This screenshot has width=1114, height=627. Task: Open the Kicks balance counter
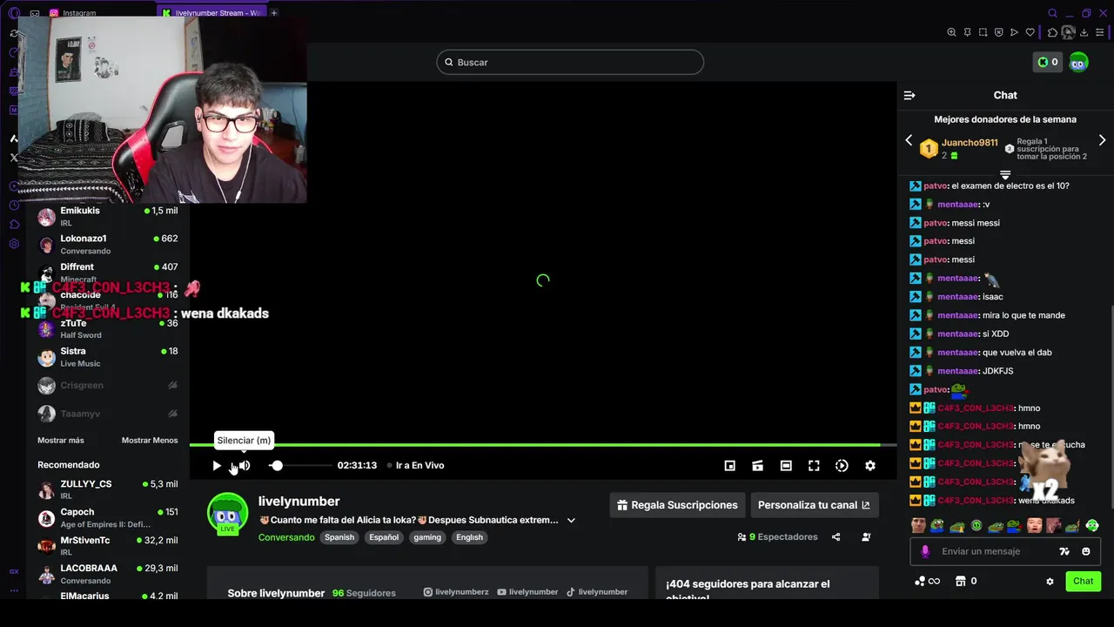click(1048, 62)
